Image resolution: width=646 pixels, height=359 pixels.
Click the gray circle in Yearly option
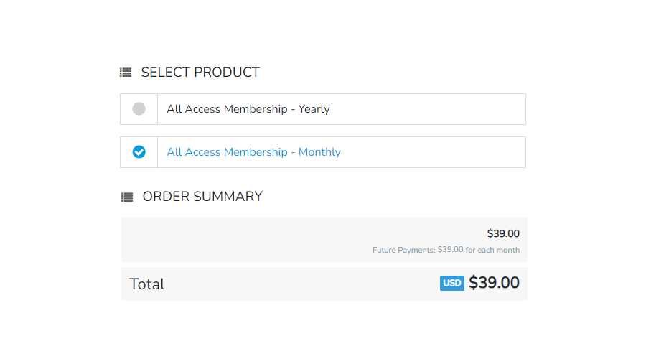[x=139, y=109]
